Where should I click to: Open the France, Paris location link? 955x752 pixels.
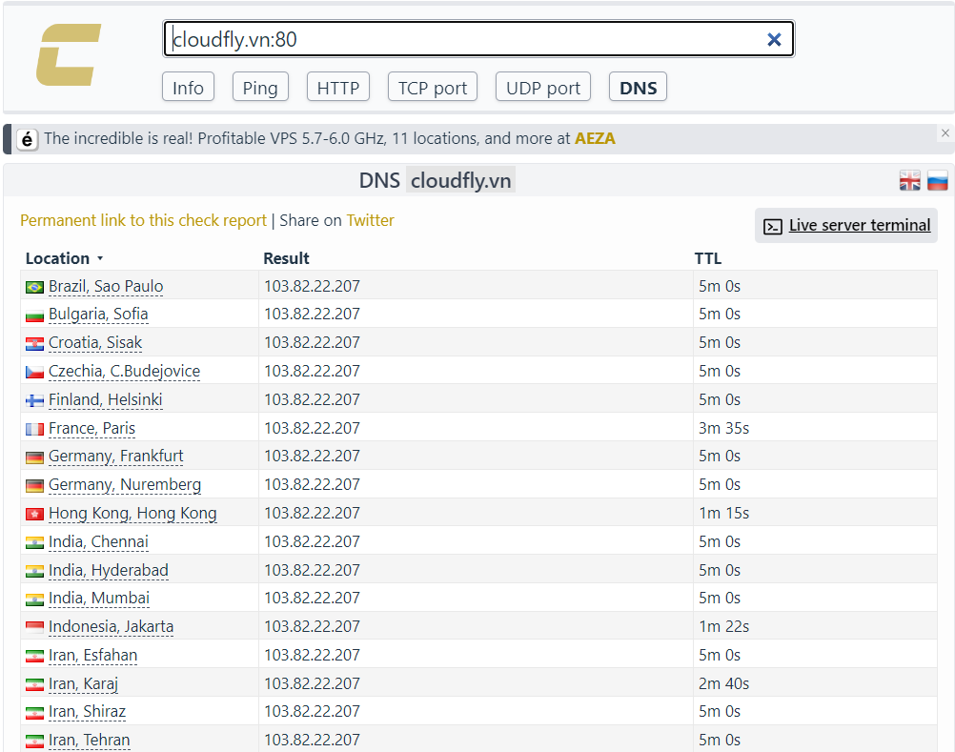tap(91, 429)
